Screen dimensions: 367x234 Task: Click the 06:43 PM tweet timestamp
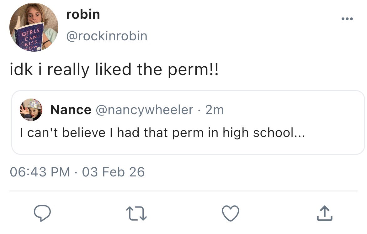click(x=40, y=172)
